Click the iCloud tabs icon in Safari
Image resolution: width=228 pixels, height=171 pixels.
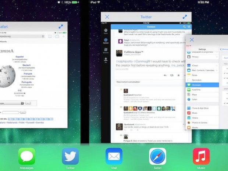(57, 36)
